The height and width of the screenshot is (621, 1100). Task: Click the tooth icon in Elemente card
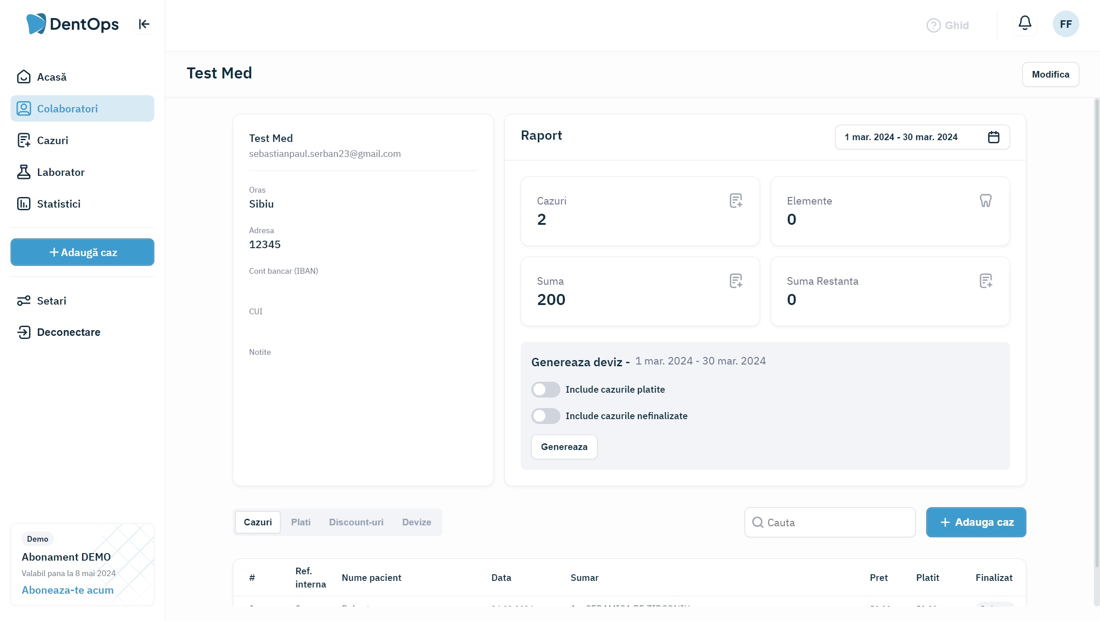click(x=985, y=201)
